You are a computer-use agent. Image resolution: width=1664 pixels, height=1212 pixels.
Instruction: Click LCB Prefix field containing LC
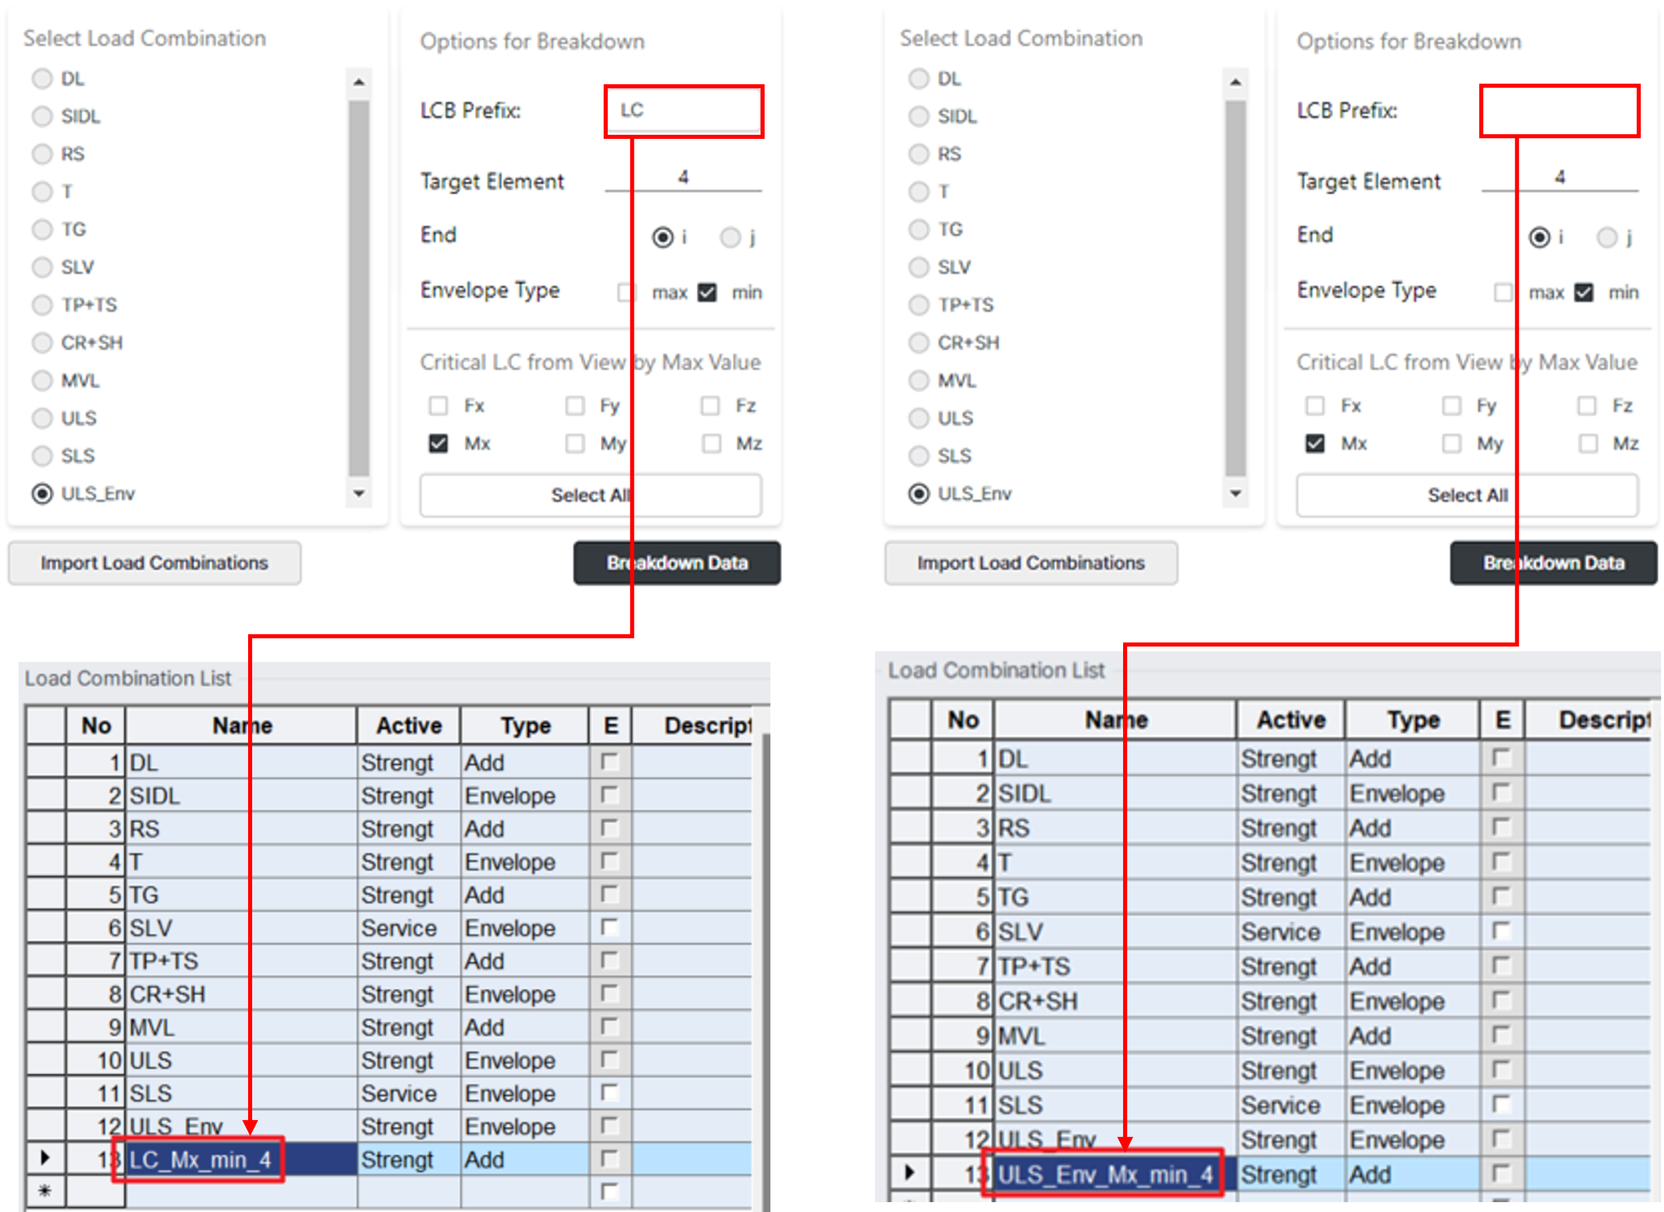[x=684, y=111]
